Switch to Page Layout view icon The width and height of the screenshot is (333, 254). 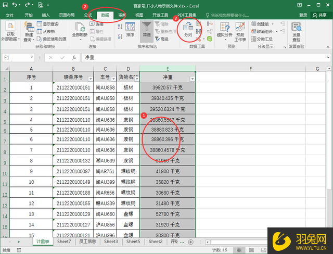(251, 250)
